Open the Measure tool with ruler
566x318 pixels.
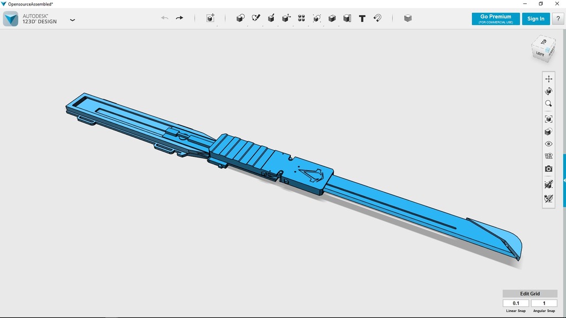tap(347, 18)
